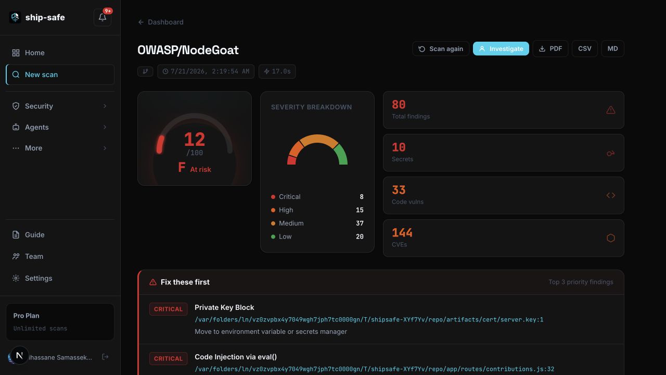Expand the Agents section chevron
Screen dimensions: 666x375
coord(105,127)
